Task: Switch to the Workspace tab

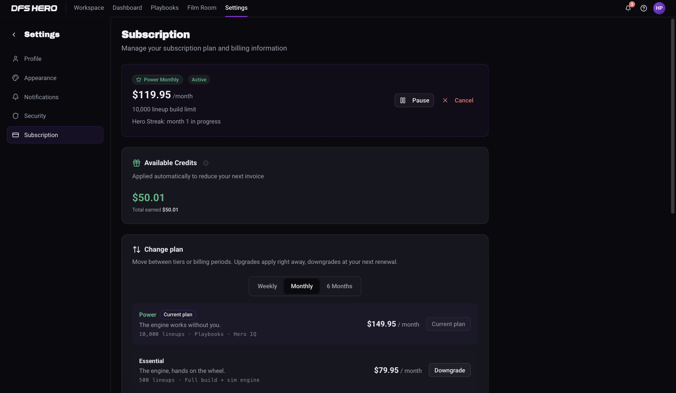Action: (x=89, y=8)
